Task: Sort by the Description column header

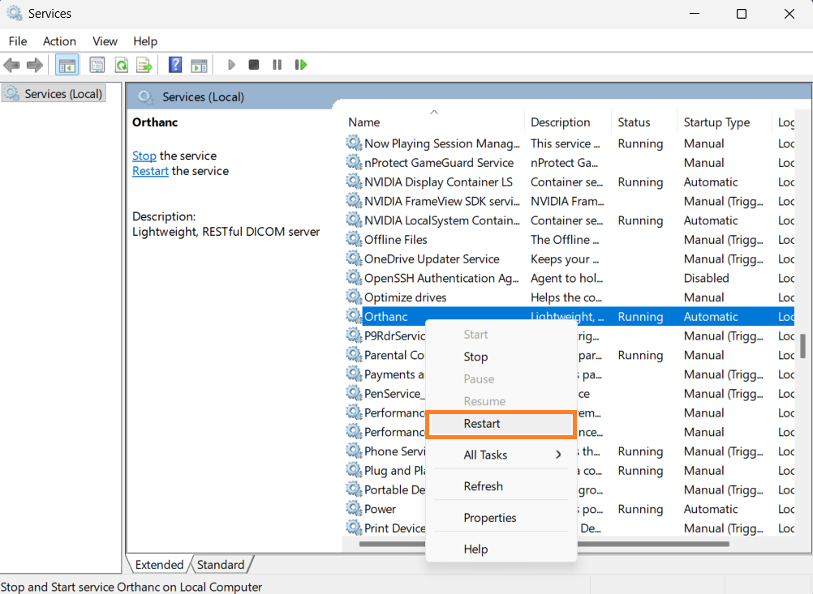Action: click(568, 122)
